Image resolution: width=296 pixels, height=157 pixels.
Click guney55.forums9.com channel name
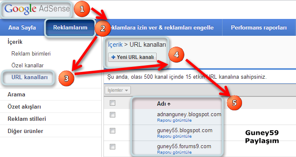[x=184, y=146]
